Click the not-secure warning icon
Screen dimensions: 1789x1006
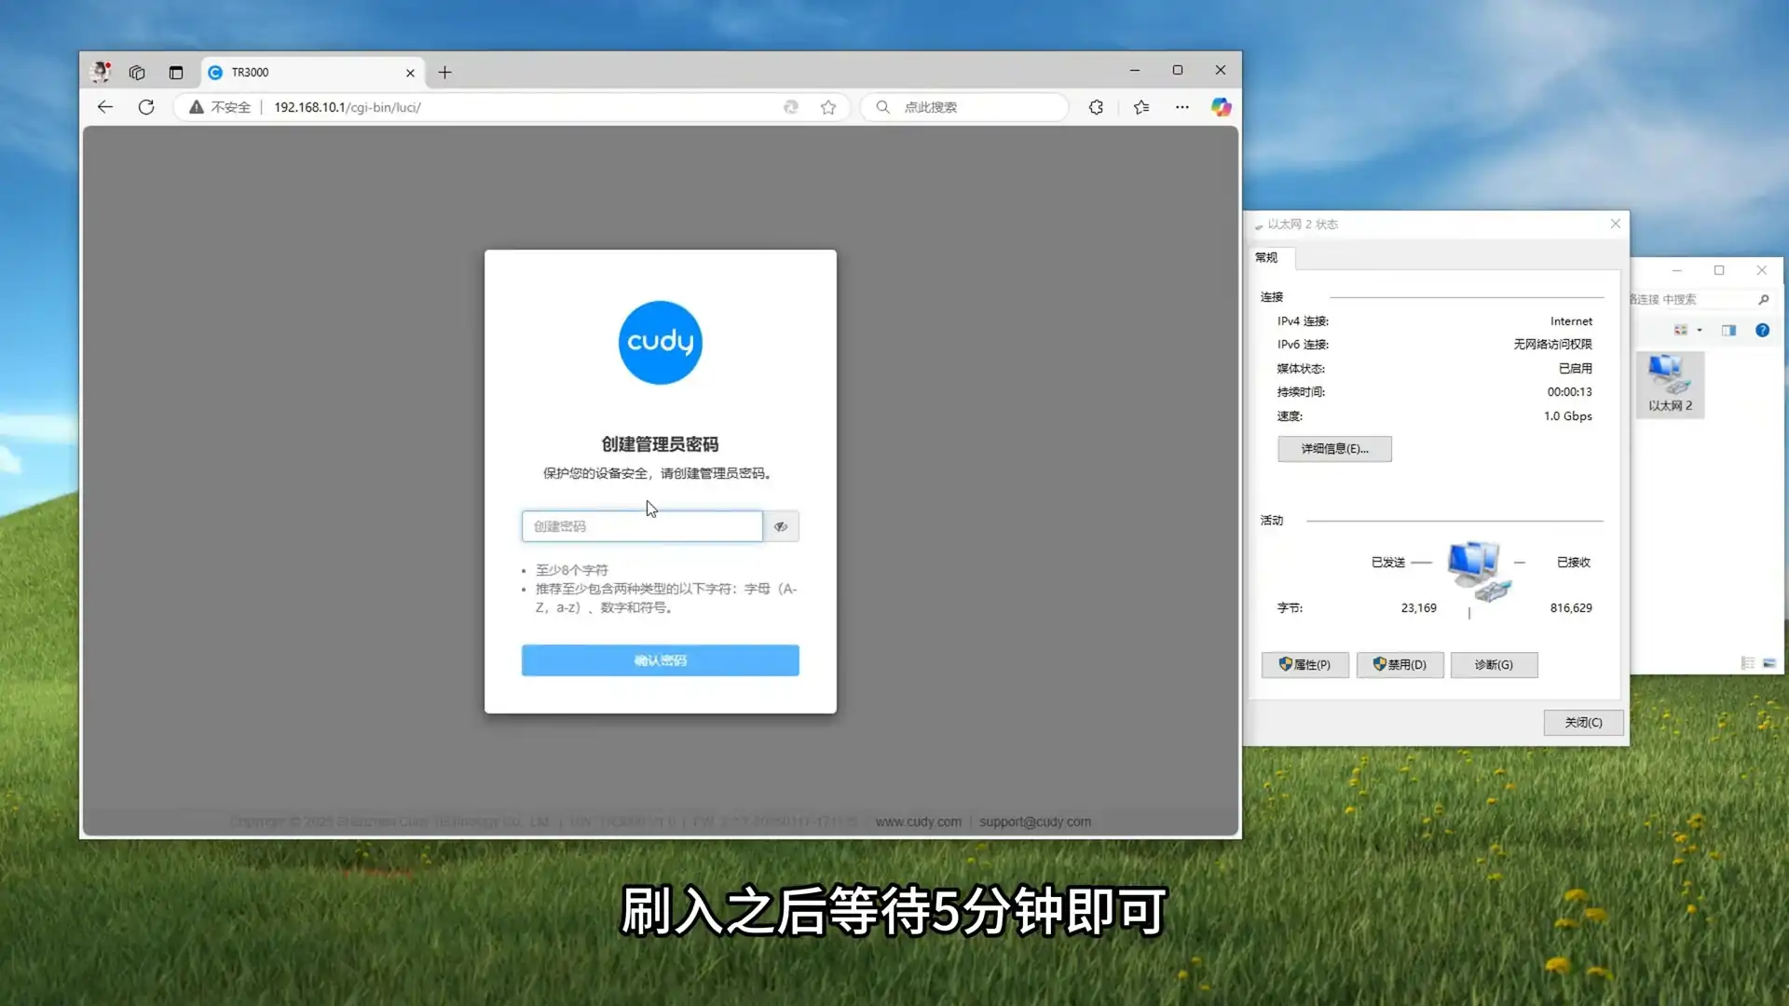point(197,107)
